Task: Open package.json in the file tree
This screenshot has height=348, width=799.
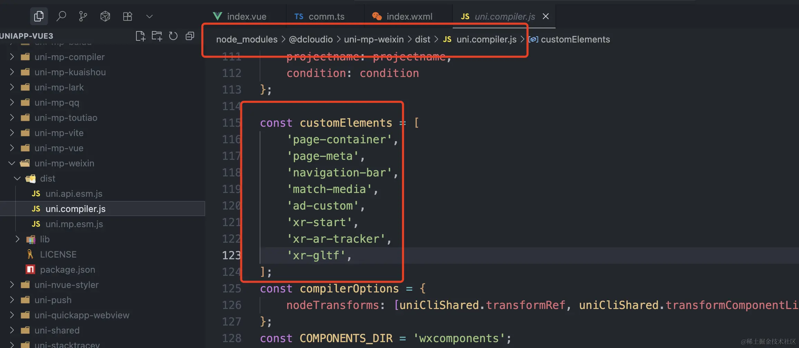Action: pos(68,270)
